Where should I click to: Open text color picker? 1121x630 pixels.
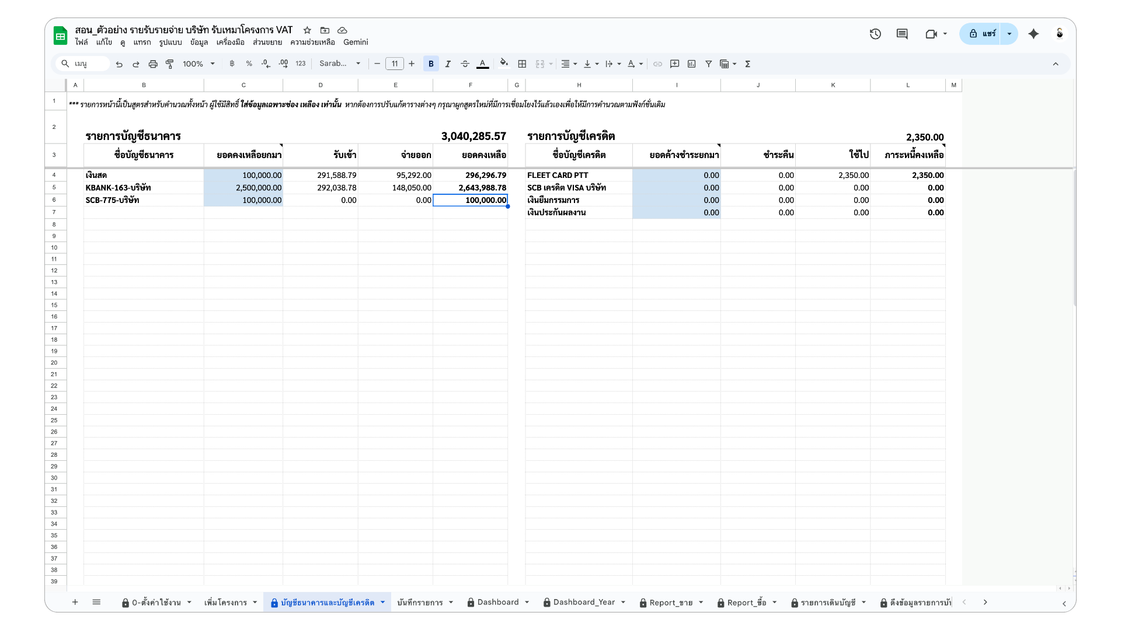coord(482,64)
